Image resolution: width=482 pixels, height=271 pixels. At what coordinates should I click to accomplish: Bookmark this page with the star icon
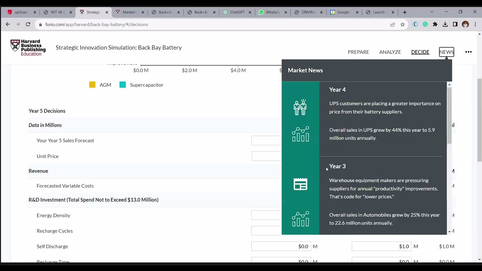click(x=403, y=24)
